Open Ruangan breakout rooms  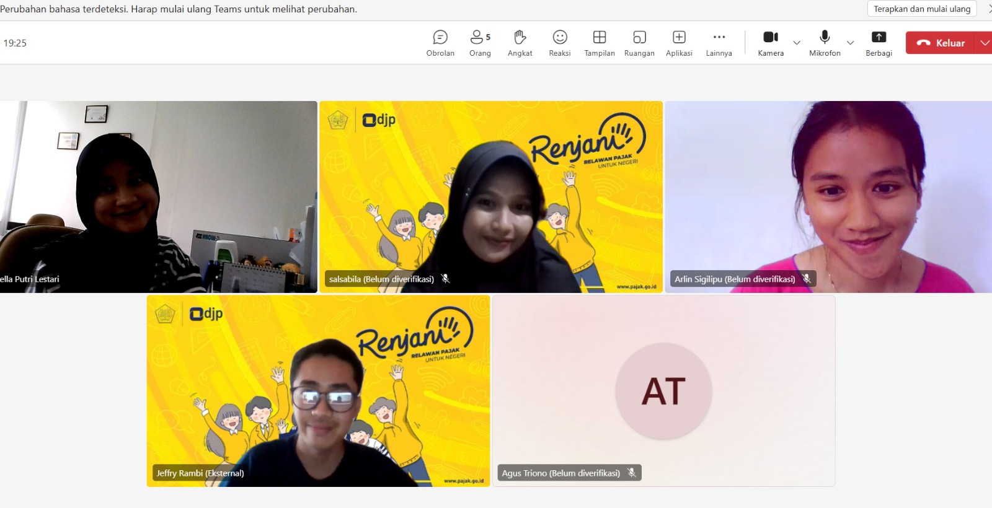click(x=639, y=43)
